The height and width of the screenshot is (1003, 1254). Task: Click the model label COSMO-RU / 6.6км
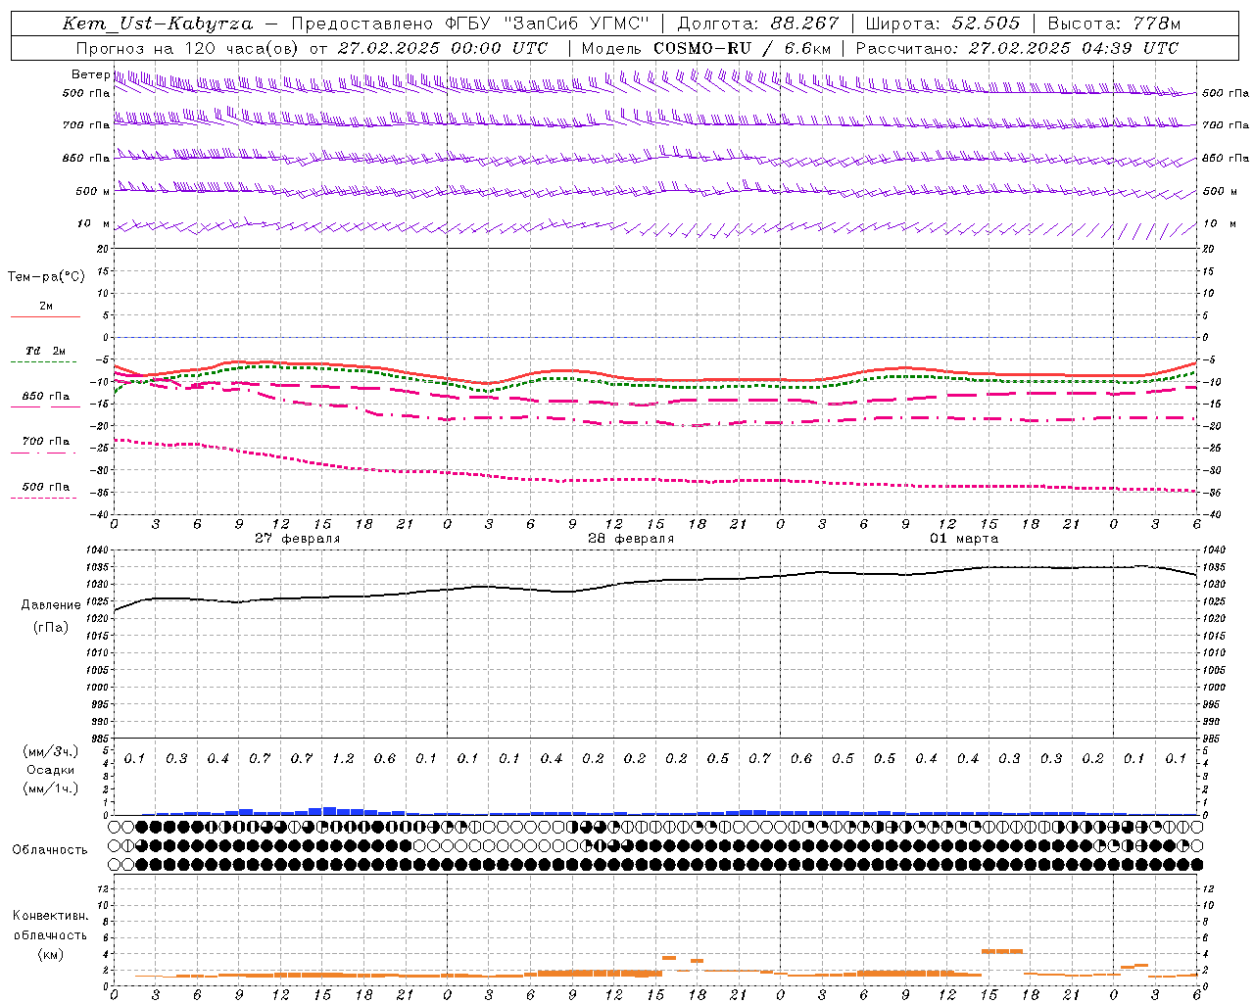click(x=743, y=48)
